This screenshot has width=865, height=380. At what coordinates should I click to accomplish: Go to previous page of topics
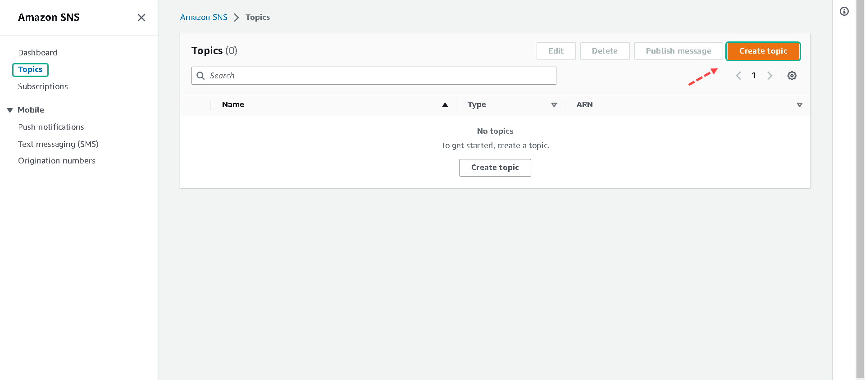pos(738,76)
